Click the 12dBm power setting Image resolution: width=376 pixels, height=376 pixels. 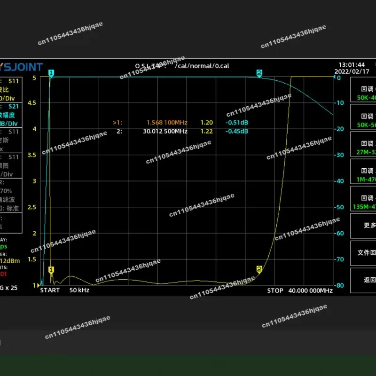(10, 261)
